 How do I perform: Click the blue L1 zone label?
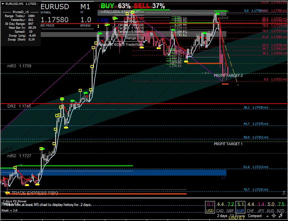click(x=223, y=178)
